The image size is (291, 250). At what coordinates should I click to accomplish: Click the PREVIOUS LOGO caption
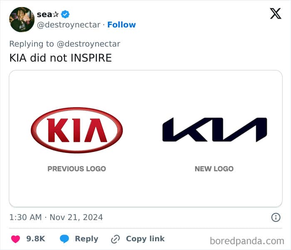tap(77, 169)
